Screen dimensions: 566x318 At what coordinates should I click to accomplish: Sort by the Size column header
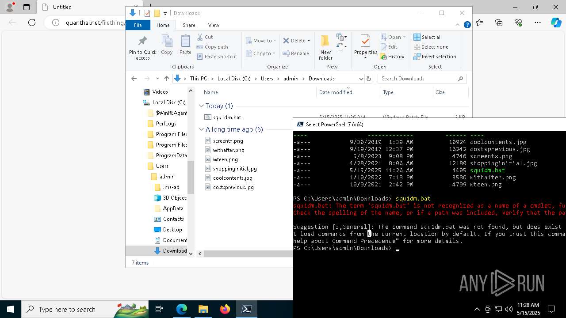click(x=451, y=92)
